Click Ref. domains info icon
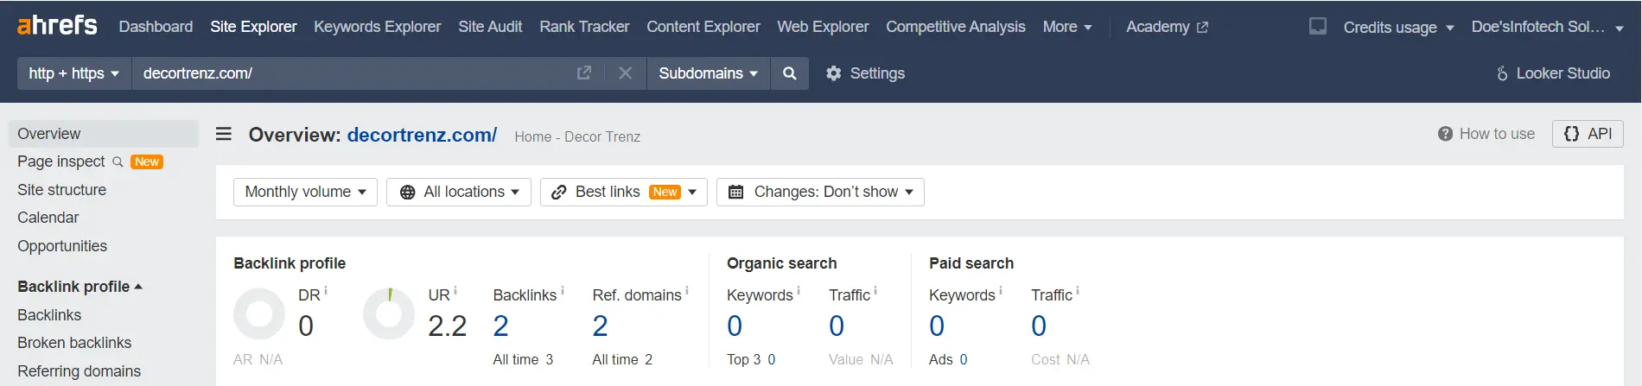This screenshot has width=1642, height=386. point(687,291)
